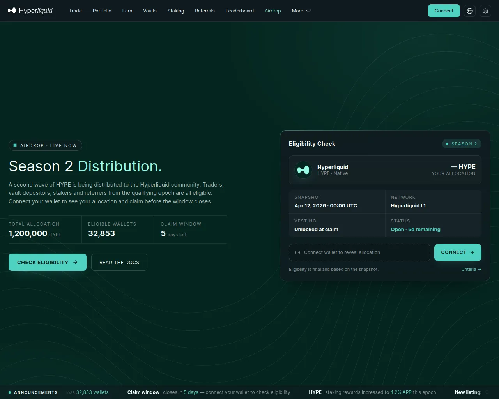Select the Airdrop nav item
This screenshot has width=499, height=399.
point(273,11)
